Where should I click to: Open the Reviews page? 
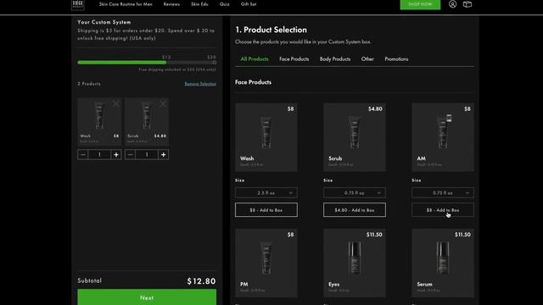[171, 4]
